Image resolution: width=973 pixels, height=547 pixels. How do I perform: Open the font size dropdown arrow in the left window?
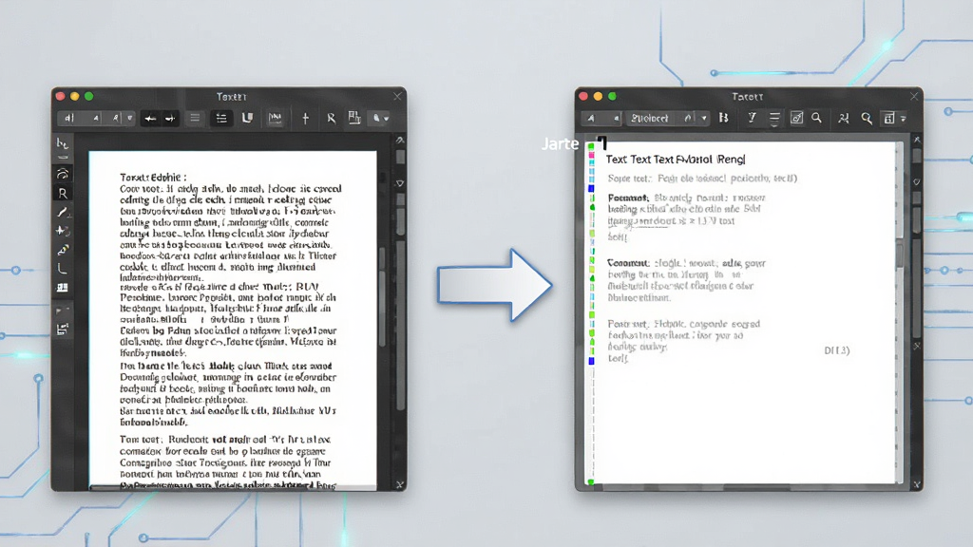[129, 118]
